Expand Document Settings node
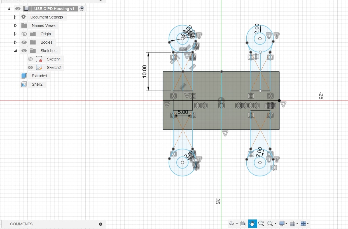 click(15, 17)
